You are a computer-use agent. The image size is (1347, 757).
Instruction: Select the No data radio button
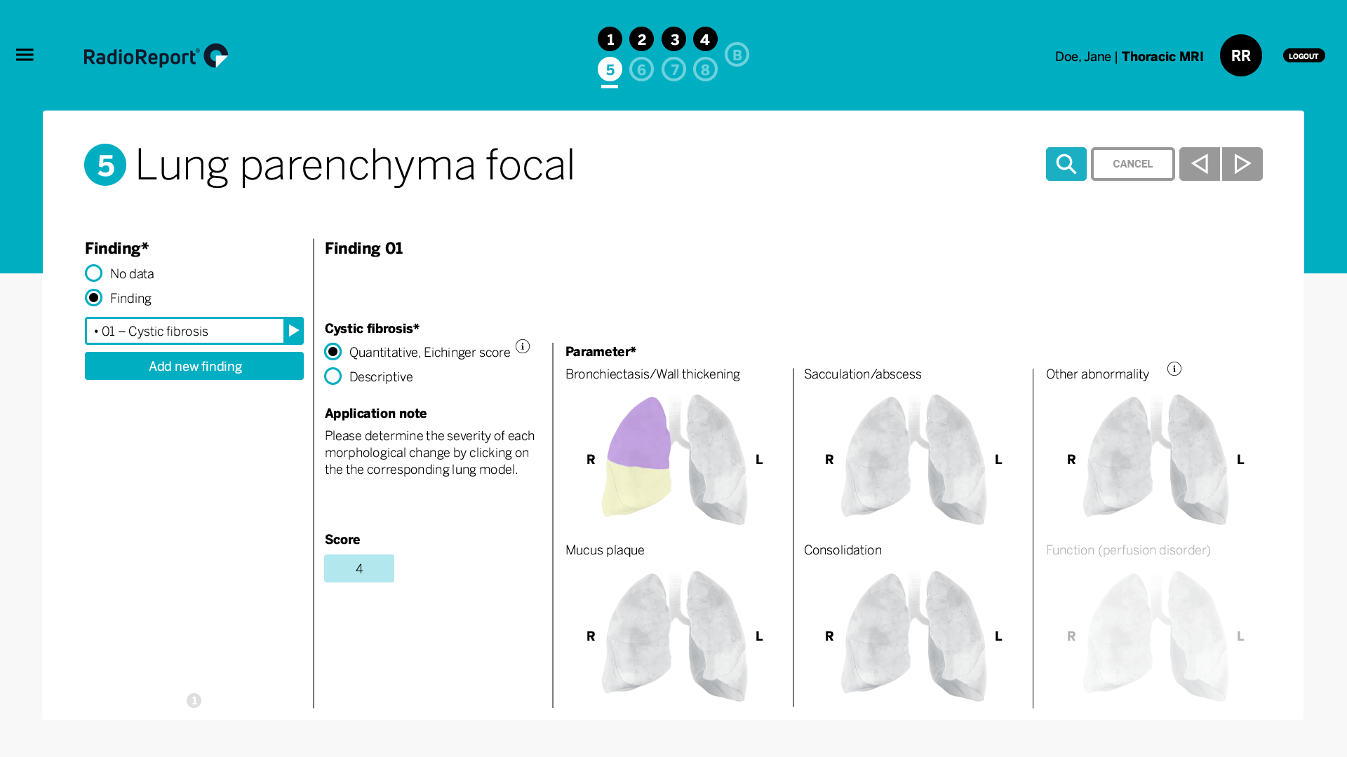pyautogui.click(x=93, y=273)
